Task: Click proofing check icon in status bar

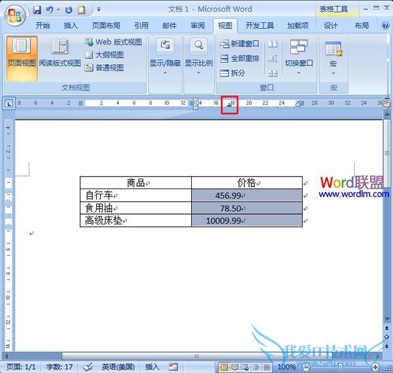Action: click(x=88, y=367)
